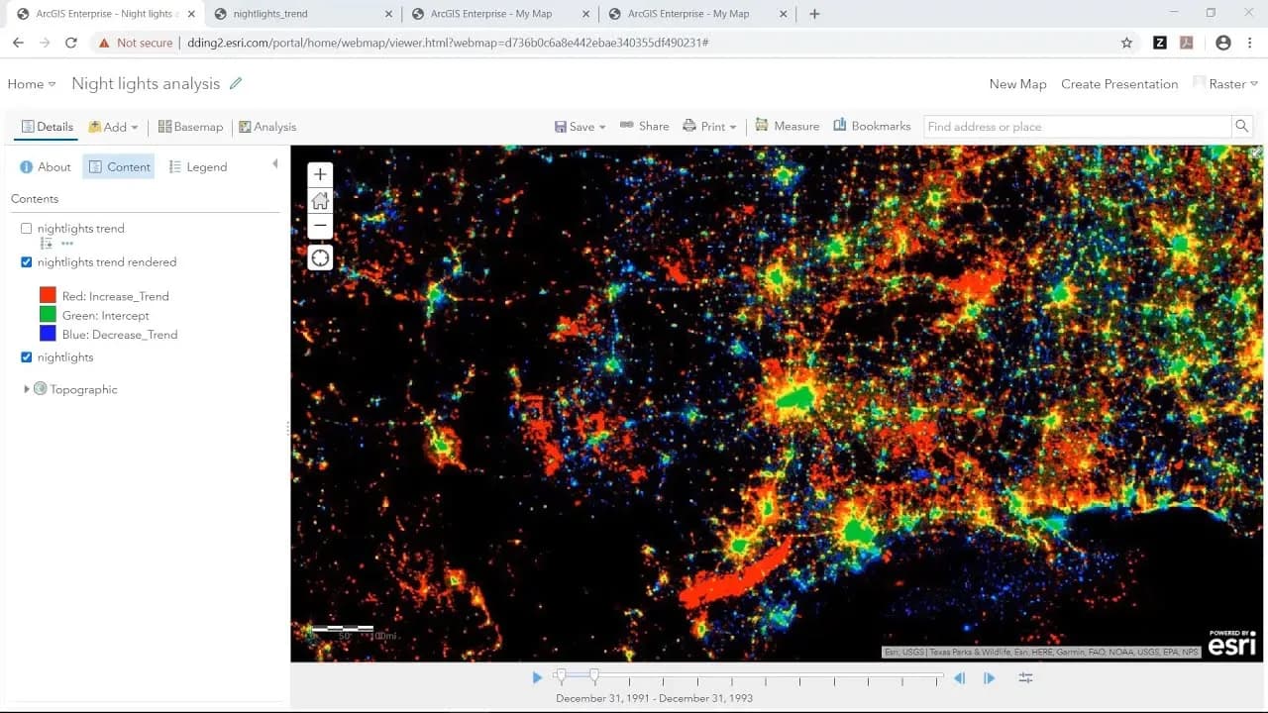Open the Add dropdown menu
The width and height of the screenshot is (1268, 713).
point(113,127)
